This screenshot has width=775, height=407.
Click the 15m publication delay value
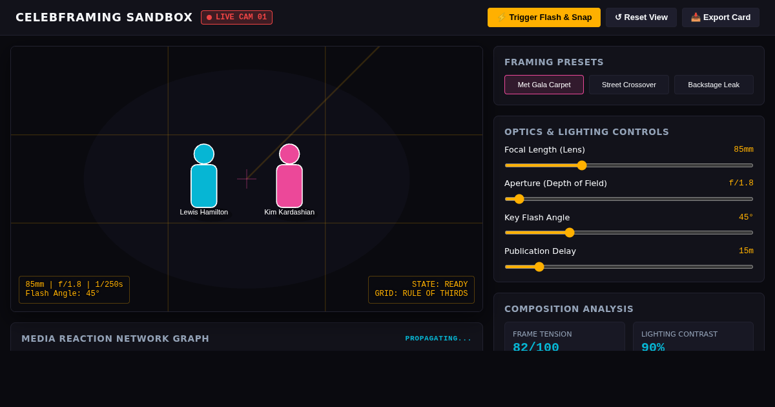746,251
